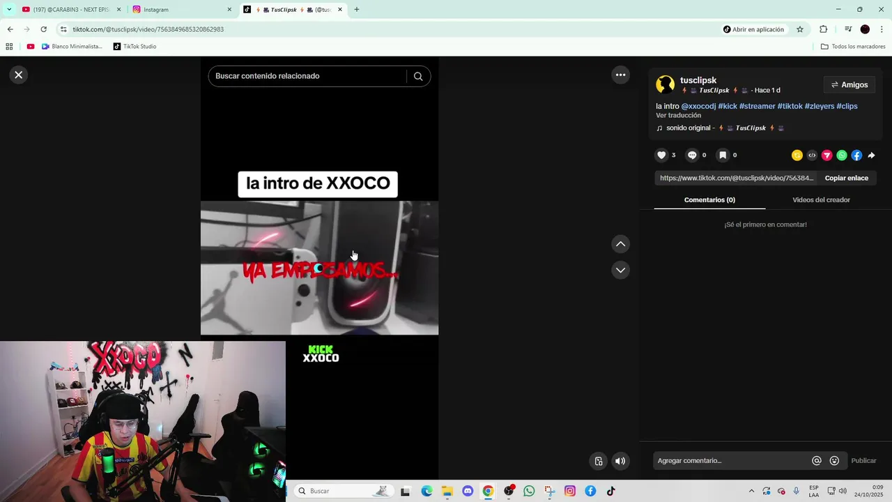Insert a mention with the @ icon
892x502 pixels.
click(x=817, y=461)
